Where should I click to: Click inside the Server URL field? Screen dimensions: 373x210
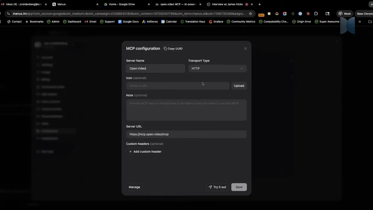186,134
